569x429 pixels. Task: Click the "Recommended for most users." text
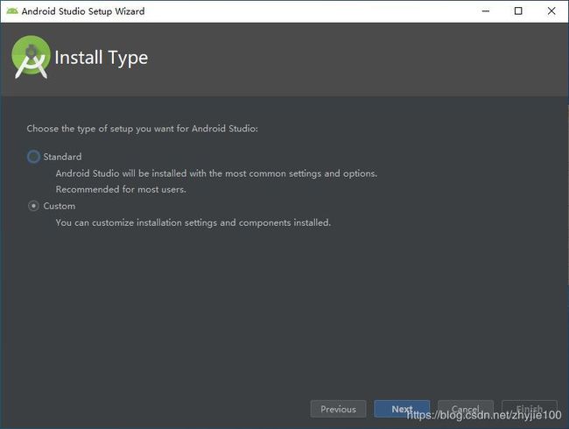(121, 189)
